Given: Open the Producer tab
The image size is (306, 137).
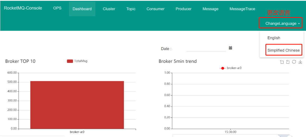Looking at the screenshot, I should pyautogui.click(x=184, y=9).
